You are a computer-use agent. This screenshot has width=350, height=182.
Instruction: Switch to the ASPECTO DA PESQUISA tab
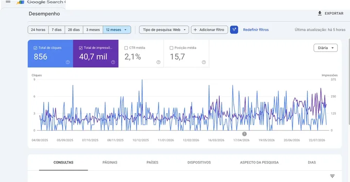pyautogui.click(x=260, y=163)
